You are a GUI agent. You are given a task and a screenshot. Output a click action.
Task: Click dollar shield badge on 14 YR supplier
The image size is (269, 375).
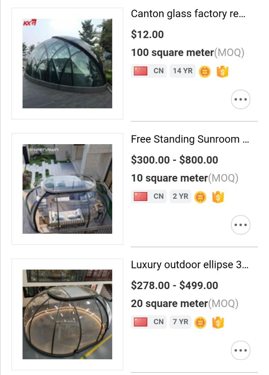tap(222, 72)
